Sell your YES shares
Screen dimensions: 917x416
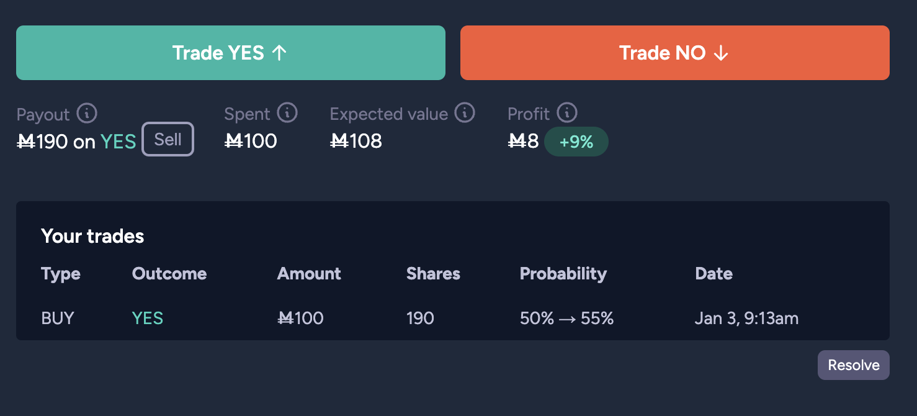pyautogui.click(x=168, y=139)
